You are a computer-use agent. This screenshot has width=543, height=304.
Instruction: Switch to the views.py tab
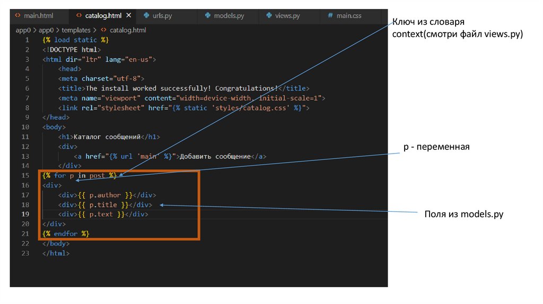pyautogui.click(x=287, y=15)
